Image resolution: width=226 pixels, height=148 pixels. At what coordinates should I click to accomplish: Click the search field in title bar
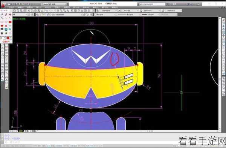[152, 4]
